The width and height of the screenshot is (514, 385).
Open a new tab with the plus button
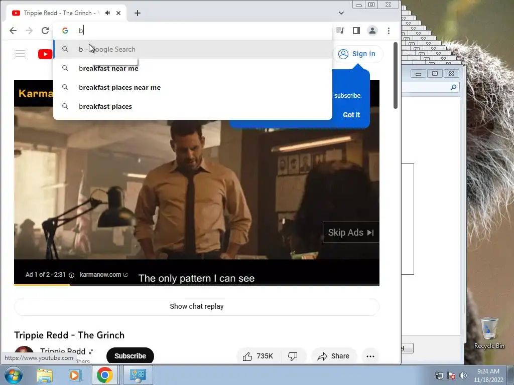[x=138, y=13]
